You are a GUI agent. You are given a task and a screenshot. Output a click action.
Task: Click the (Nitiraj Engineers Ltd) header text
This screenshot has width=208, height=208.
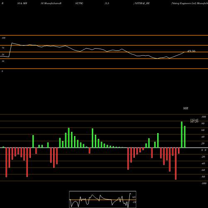[x=183, y=3]
